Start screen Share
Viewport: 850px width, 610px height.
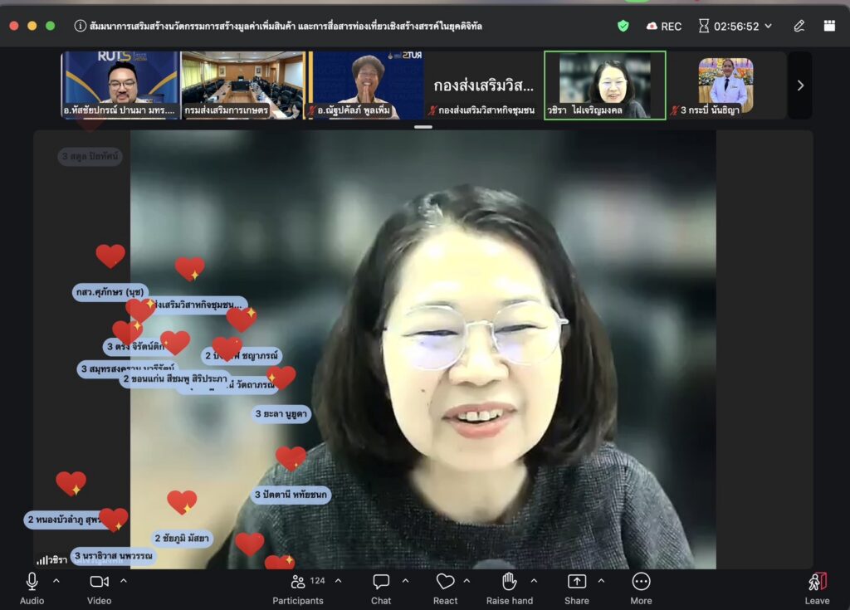coord(577,582)
